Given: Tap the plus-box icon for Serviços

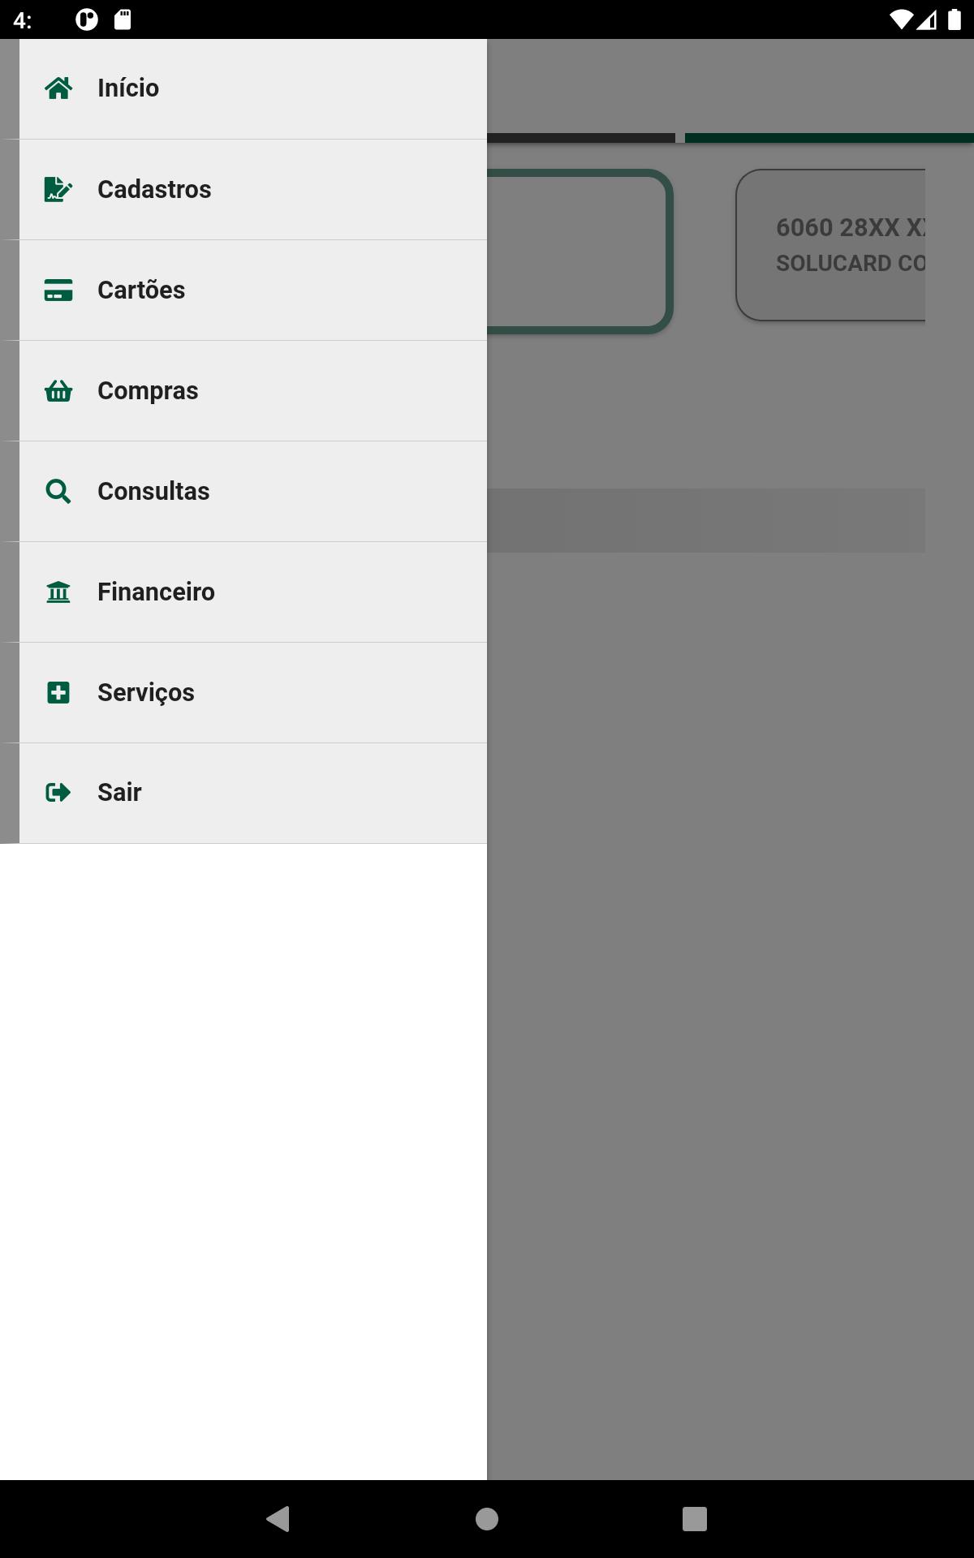Looking at the screenshot, I should tap(58, 692).
